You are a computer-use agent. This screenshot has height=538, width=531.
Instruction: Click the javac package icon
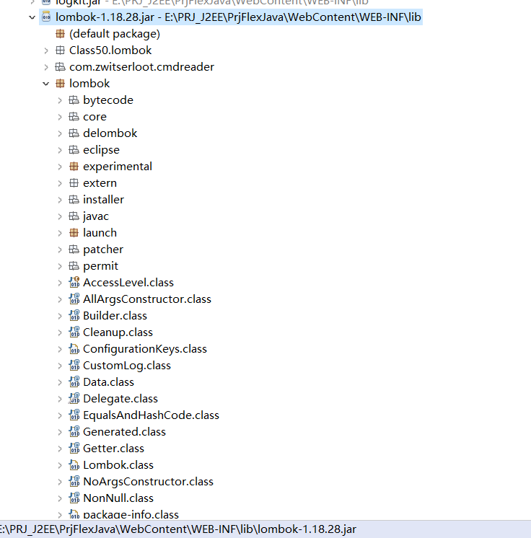(x=74, y=216)
